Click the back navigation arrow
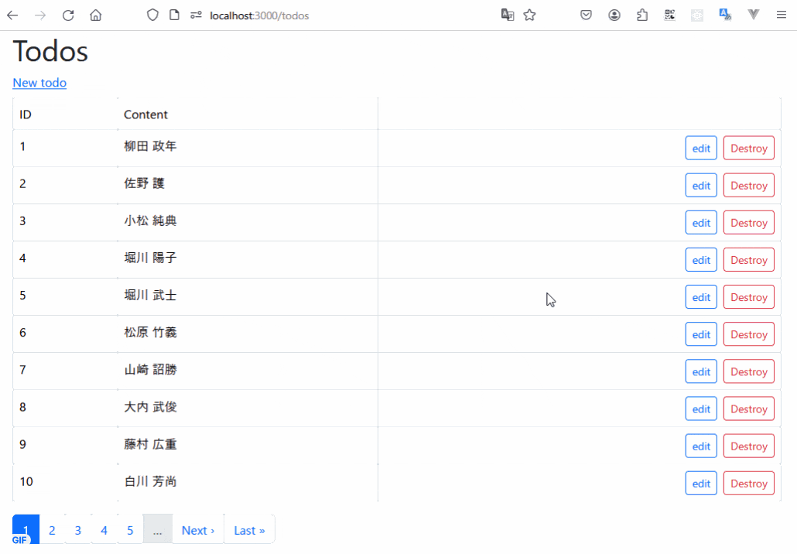Image resolution: width=797 pixels, height=554 pixels. [12, 15]
